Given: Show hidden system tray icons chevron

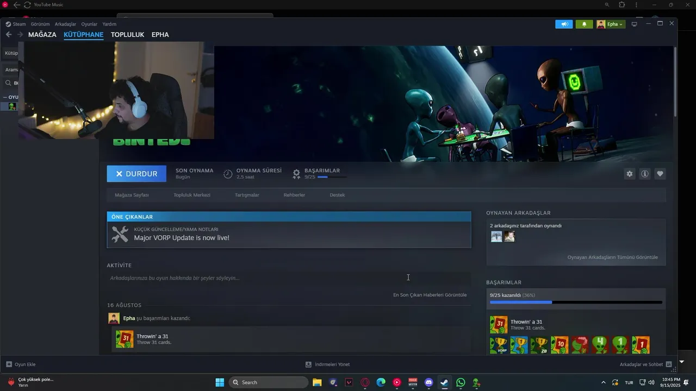Looking at the screenshot, I should 603,382.
